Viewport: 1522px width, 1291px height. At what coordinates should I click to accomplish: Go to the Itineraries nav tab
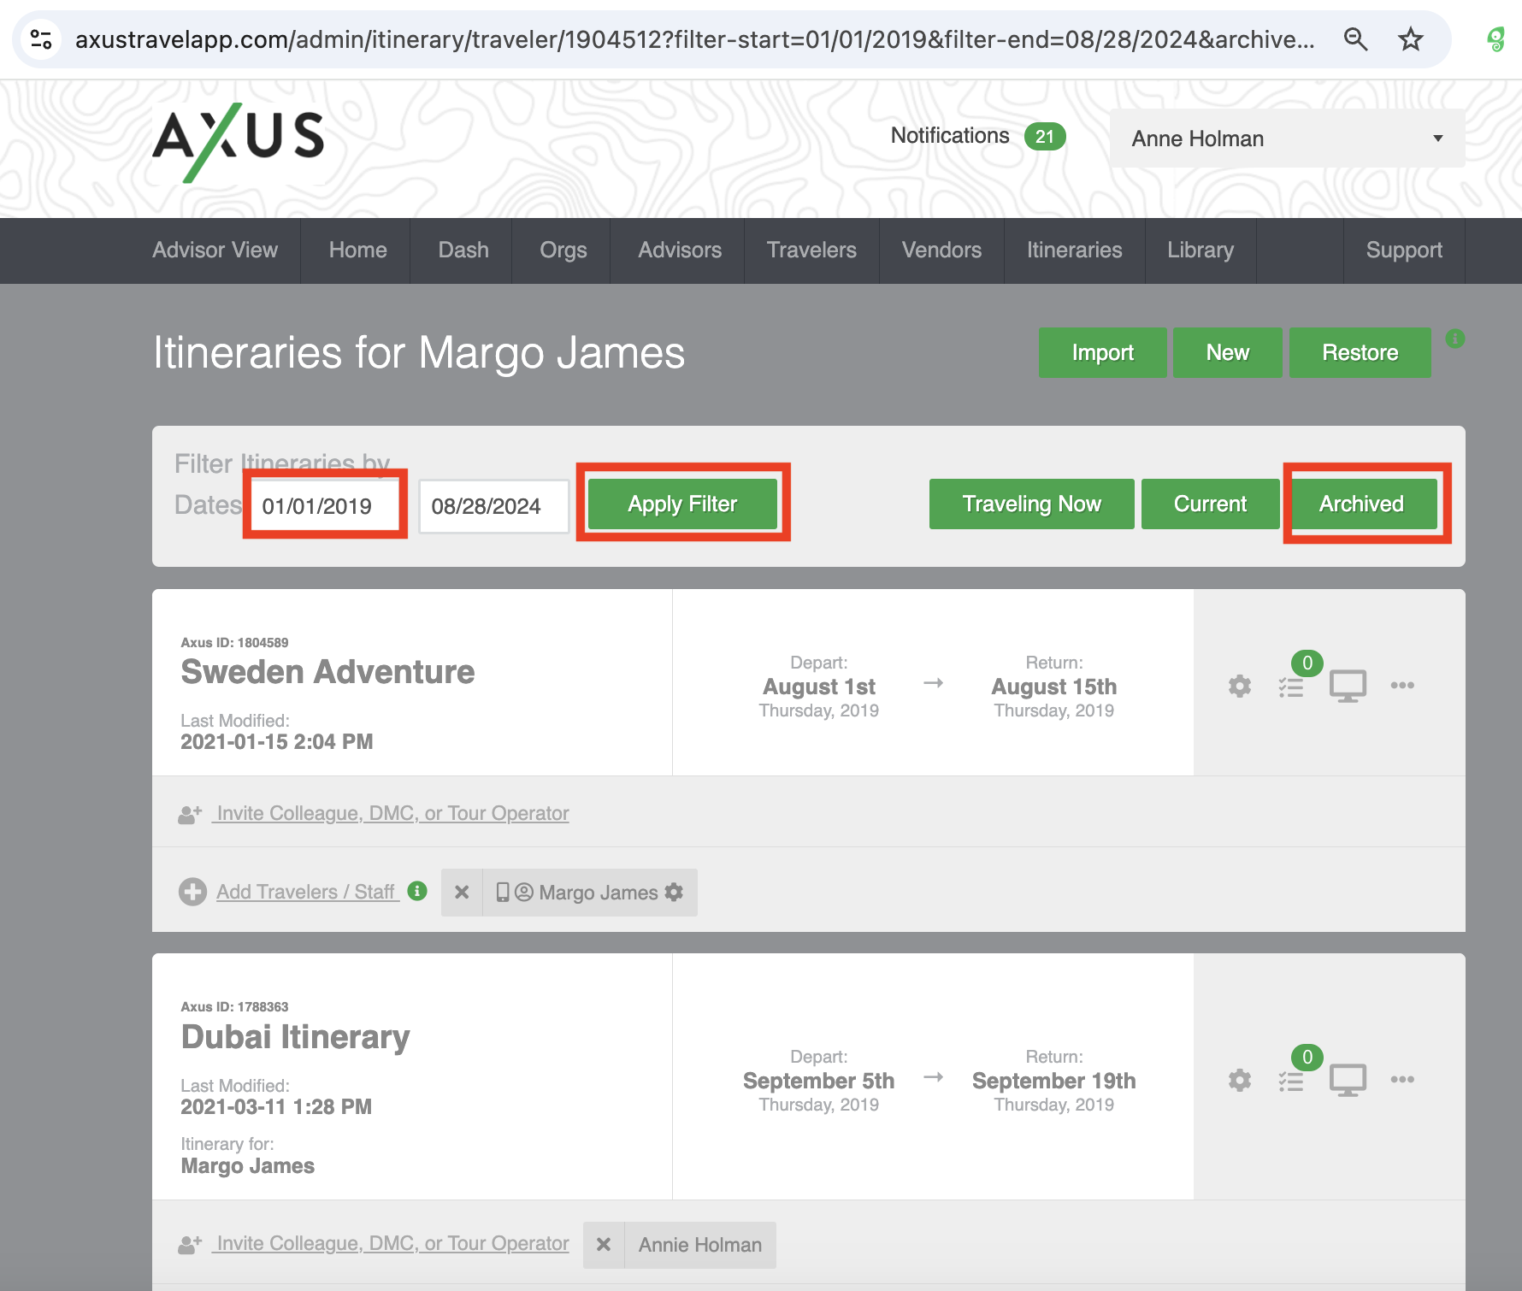coord(1074,251)
